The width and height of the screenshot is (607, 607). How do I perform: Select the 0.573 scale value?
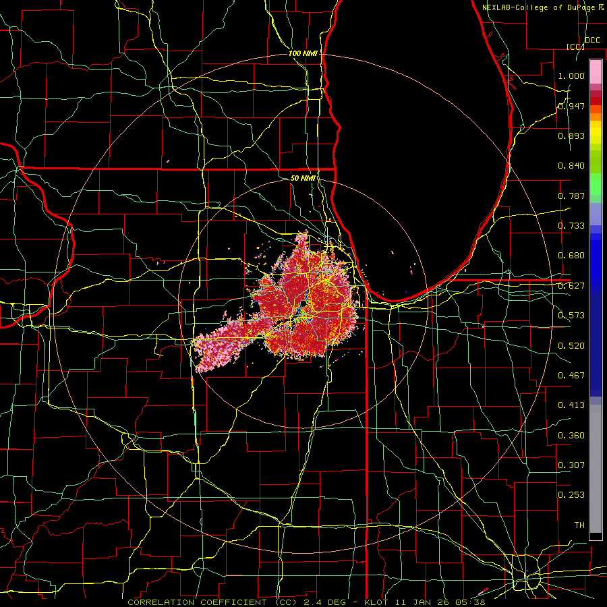[571, 316]
